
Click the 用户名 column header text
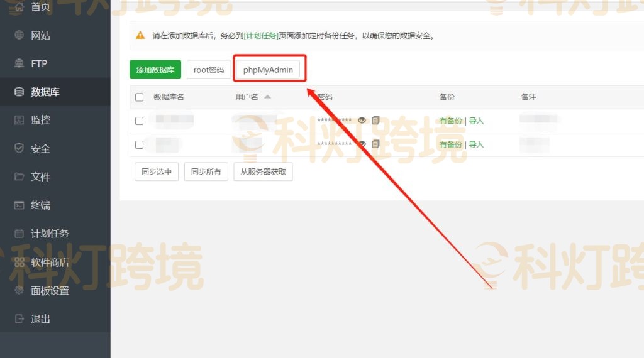tap(247, 97)
